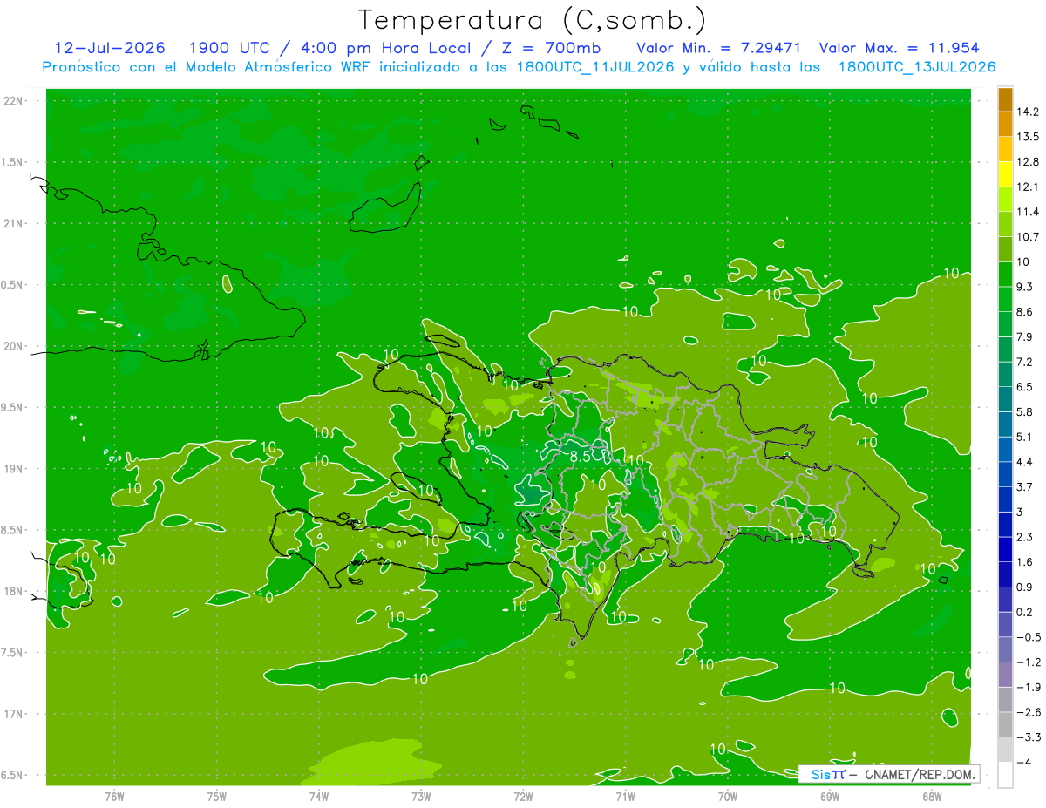Click the amber legend swatch between 12.8 and 13.5
1046x808 pixels.
tap(1005, 149)
